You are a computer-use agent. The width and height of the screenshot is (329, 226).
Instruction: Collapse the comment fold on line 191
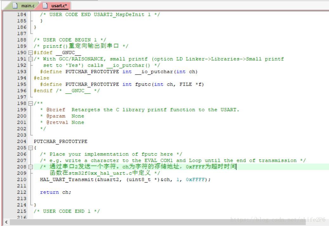[31, 59]
